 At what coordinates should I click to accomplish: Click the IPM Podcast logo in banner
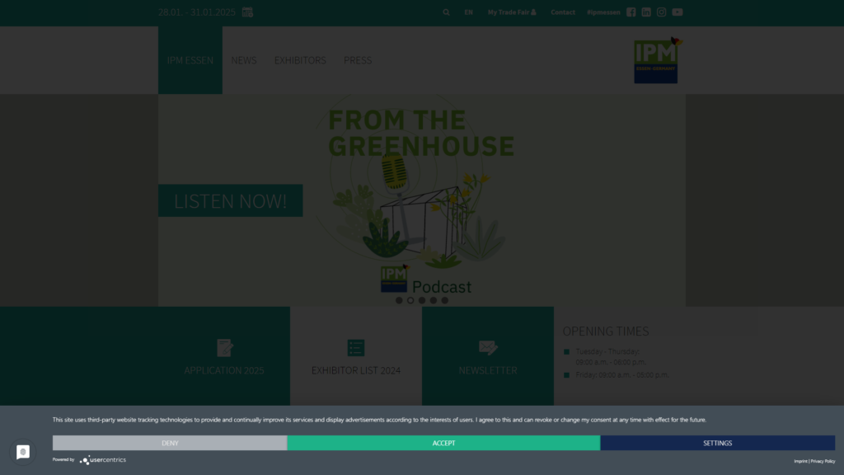pos(394,279)
